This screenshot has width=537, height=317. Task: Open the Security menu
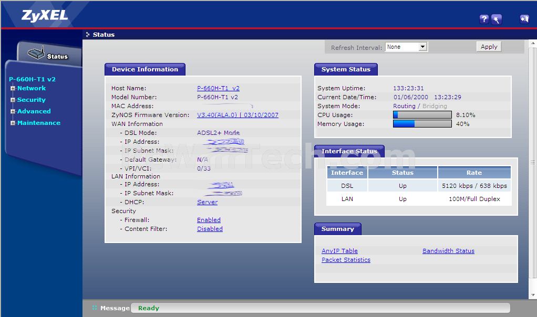tap(32, 100)
